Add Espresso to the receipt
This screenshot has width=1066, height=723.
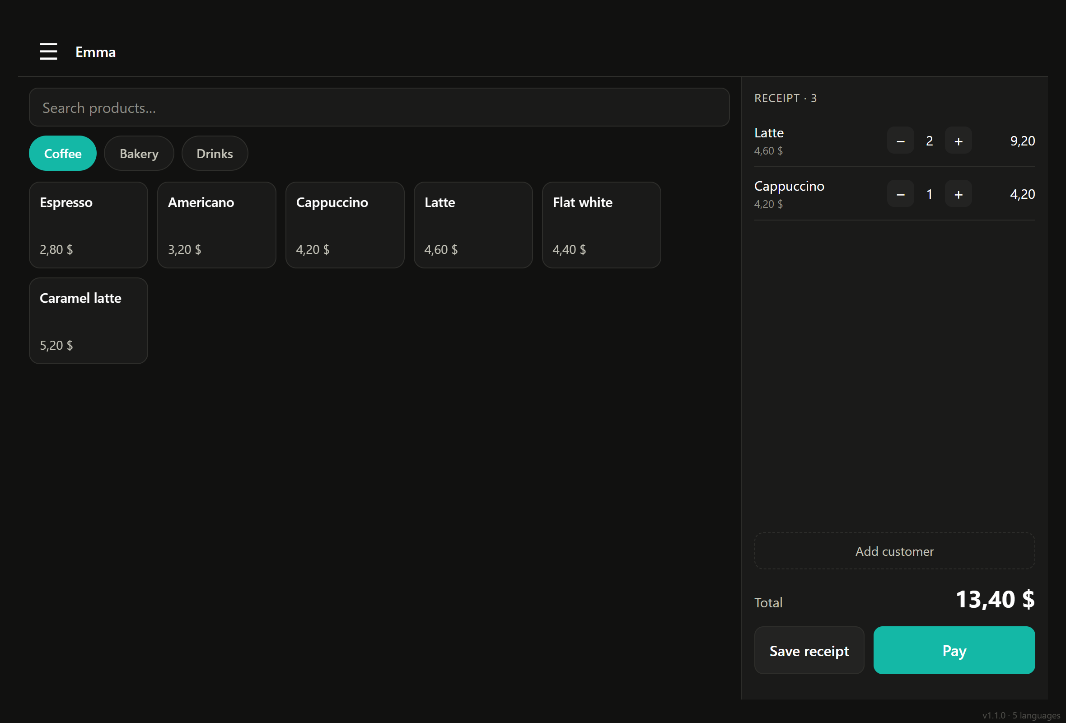(89, 225)
